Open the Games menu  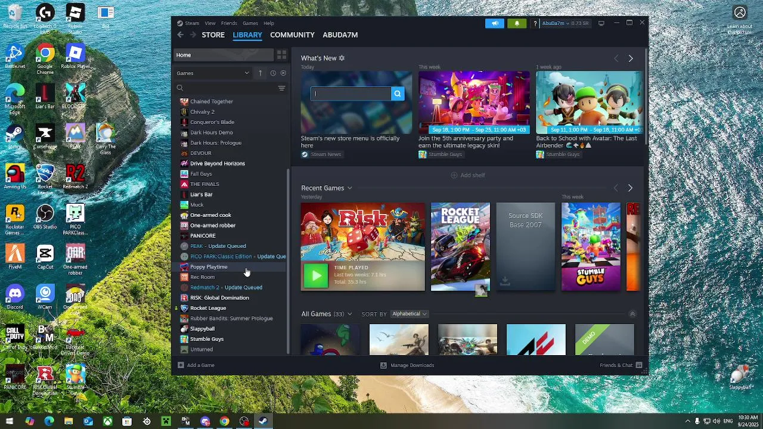pos(250,23)
